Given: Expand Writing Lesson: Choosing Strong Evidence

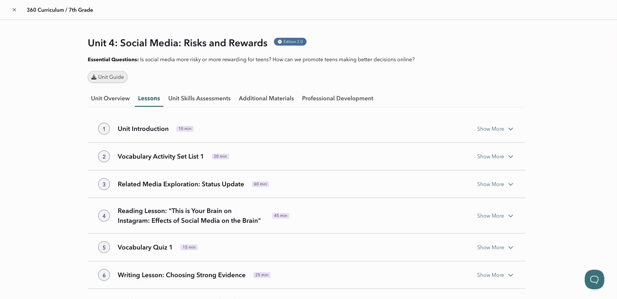Looking at the screenshot, I should (495, 275).
